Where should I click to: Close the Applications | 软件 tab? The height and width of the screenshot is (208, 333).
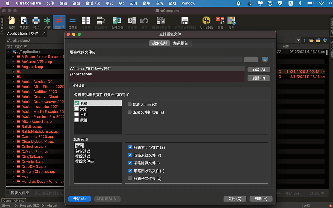point(44,33)
